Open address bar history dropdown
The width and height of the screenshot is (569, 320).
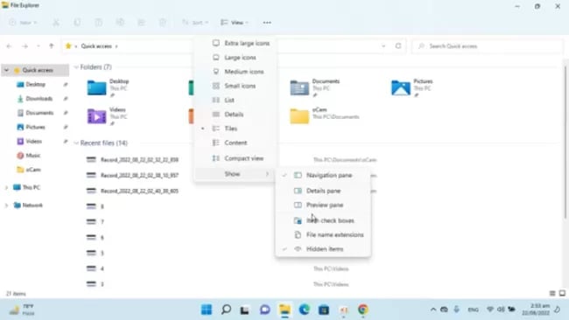pos(383,46)
